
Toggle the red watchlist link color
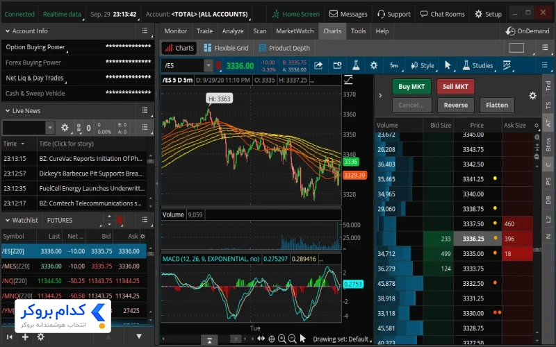[120, 220]
